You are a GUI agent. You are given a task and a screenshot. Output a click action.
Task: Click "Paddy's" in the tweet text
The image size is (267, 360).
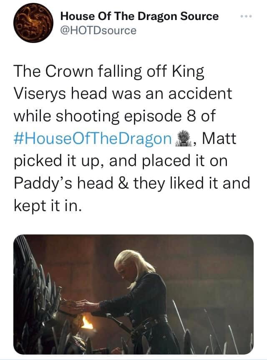point(43,184)
